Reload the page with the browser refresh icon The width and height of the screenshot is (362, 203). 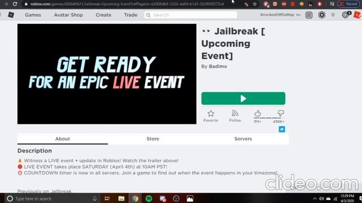pyautogui.click(x=15, y=4)
